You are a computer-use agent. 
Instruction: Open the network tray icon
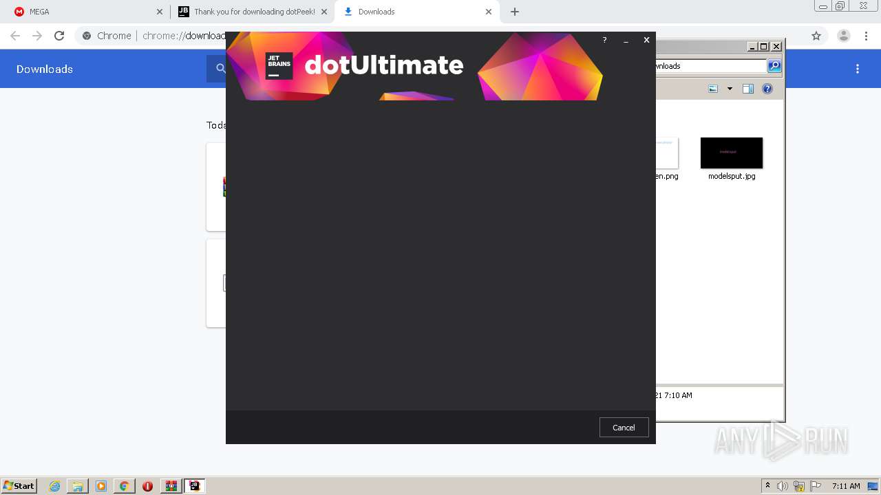click(x=799, y=486)
